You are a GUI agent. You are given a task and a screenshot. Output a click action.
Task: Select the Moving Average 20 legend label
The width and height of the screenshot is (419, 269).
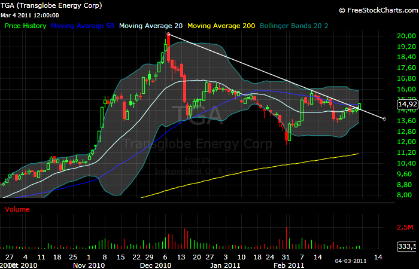click(x=151, y=26)
